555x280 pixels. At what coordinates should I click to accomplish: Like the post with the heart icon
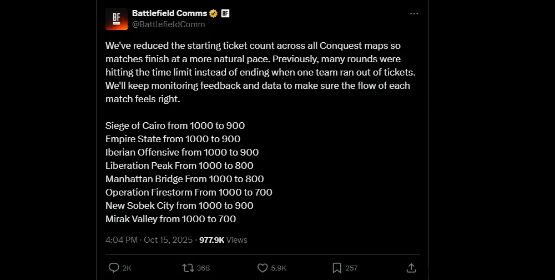[263, 268]
